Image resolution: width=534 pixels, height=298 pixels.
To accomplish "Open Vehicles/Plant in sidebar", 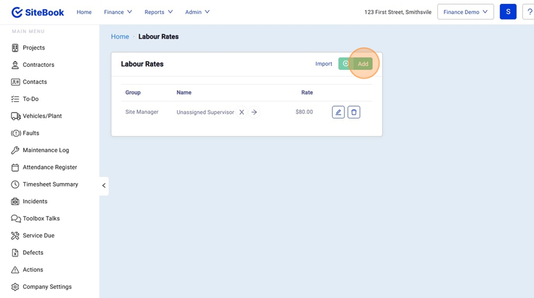I will (42, 116).
